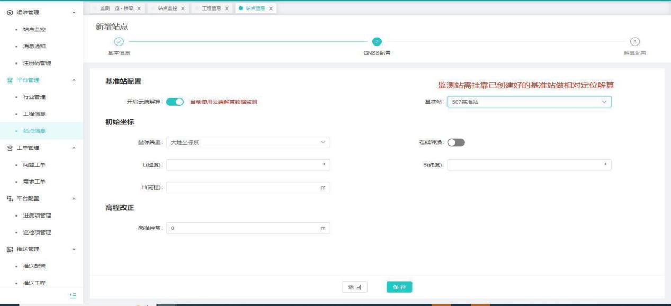The height and width of the screenshot is (306, 671).
Task: Close the 工程信息 tab
Action: (227, 8)
